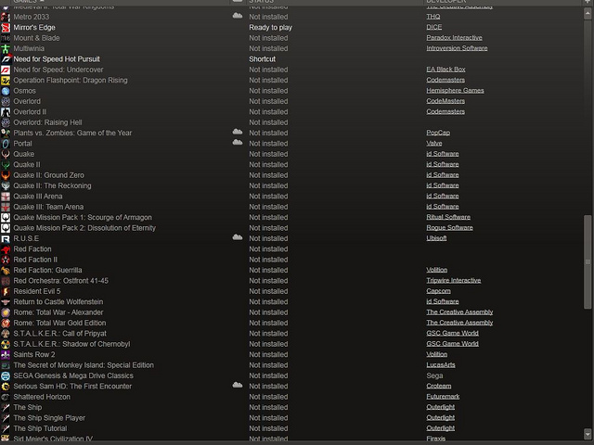
Task: Click the Need for Speed: Undercover icon
Action: click(6, 70)
